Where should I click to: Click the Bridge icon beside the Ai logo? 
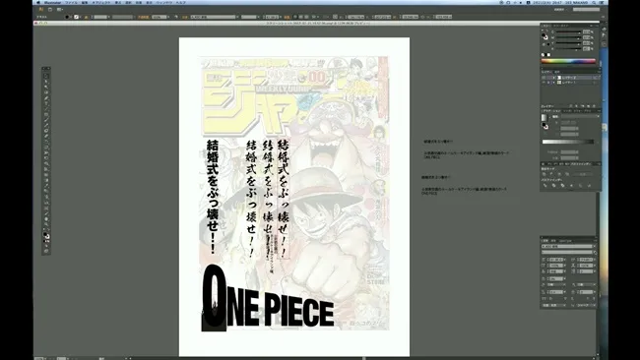point(50,10)
